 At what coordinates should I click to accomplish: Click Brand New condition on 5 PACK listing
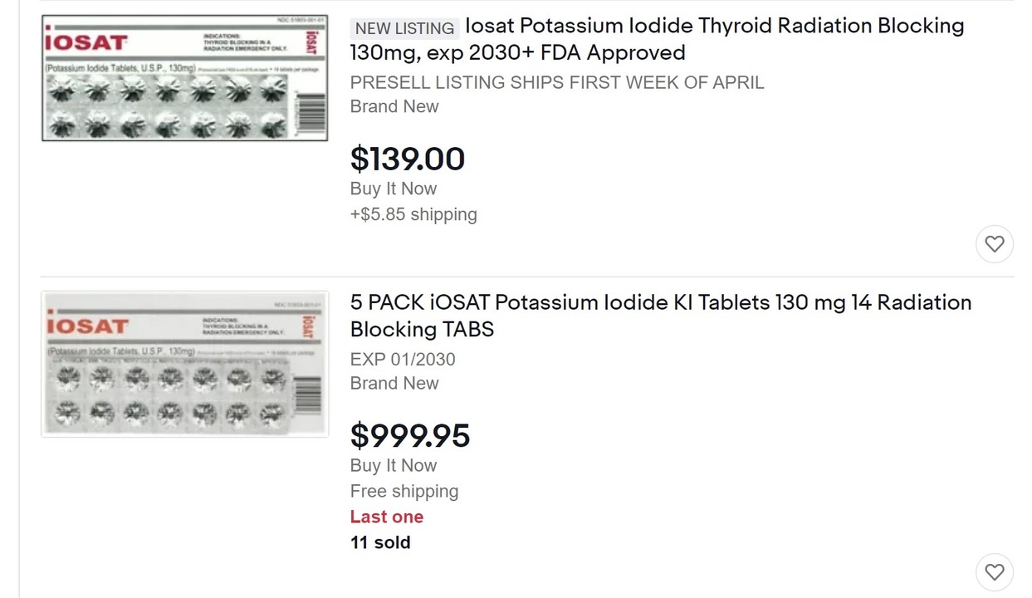coord(394,383)
